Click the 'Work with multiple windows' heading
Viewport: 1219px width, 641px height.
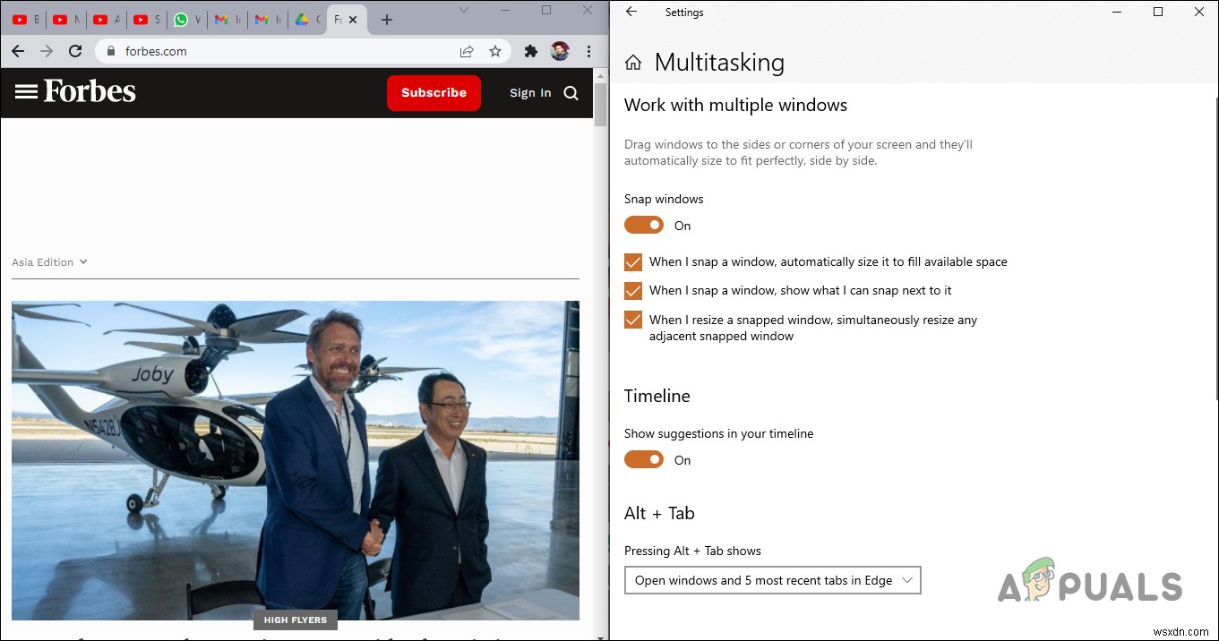tap(735, 105)
